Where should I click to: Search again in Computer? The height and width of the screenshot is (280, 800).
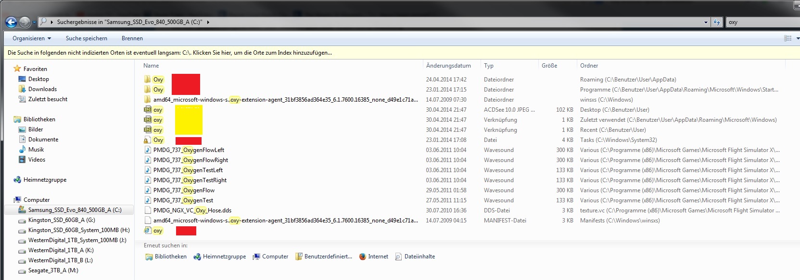(270, 257)
